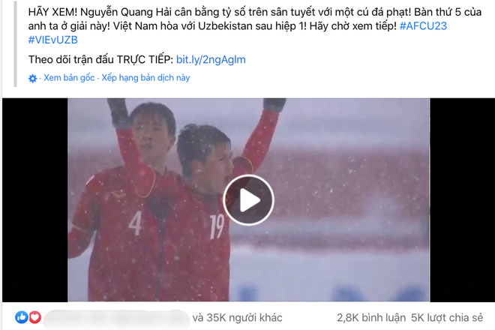
Task: Follow the bit.ly/2ngAglm live match link
Action: click(211, 59)
